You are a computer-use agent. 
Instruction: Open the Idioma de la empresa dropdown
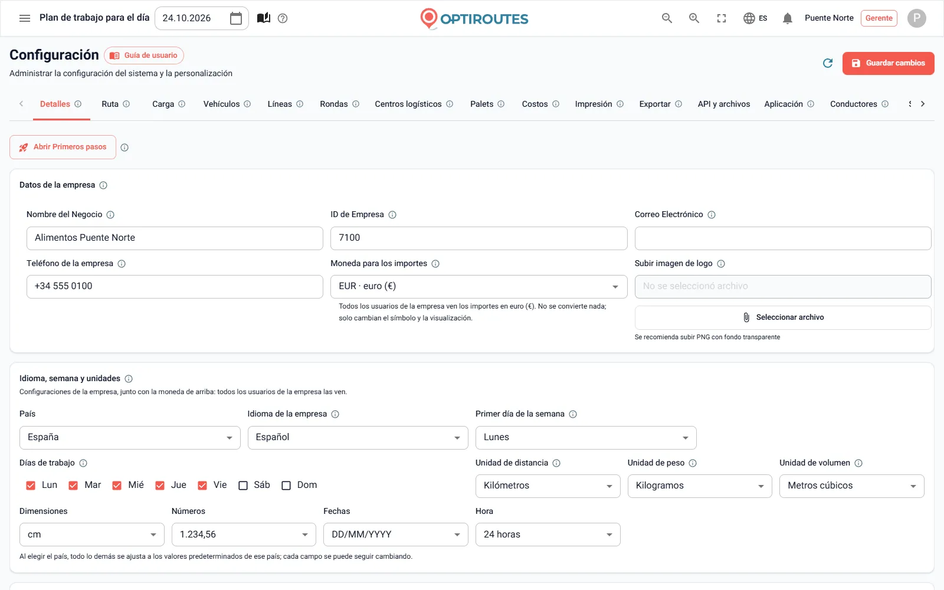pos(358,438)
